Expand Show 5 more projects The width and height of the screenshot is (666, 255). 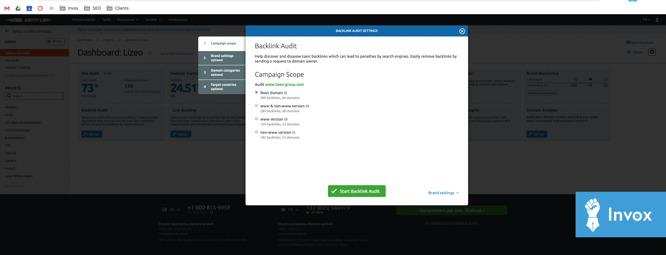click(x=16, y=186)
